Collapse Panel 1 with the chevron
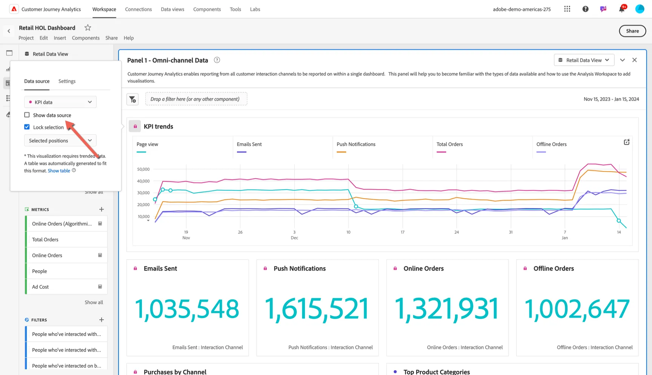 pos(623,60)
